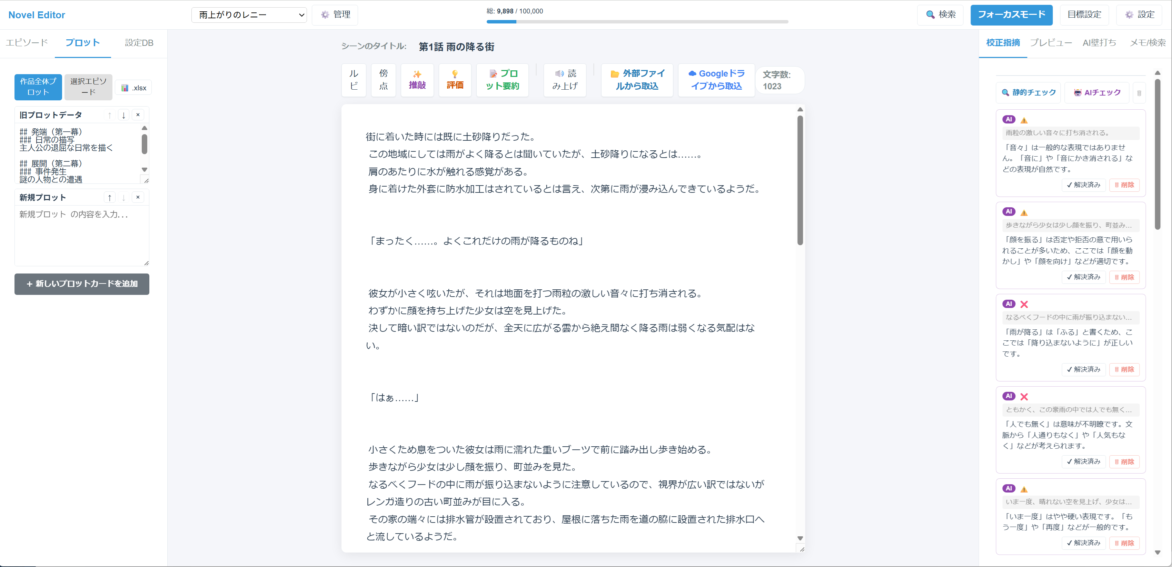Mark the 「人でも無く」 note as 解決済み
The width and height of the screenshot is (1172, 567).
pos(1083,461)
